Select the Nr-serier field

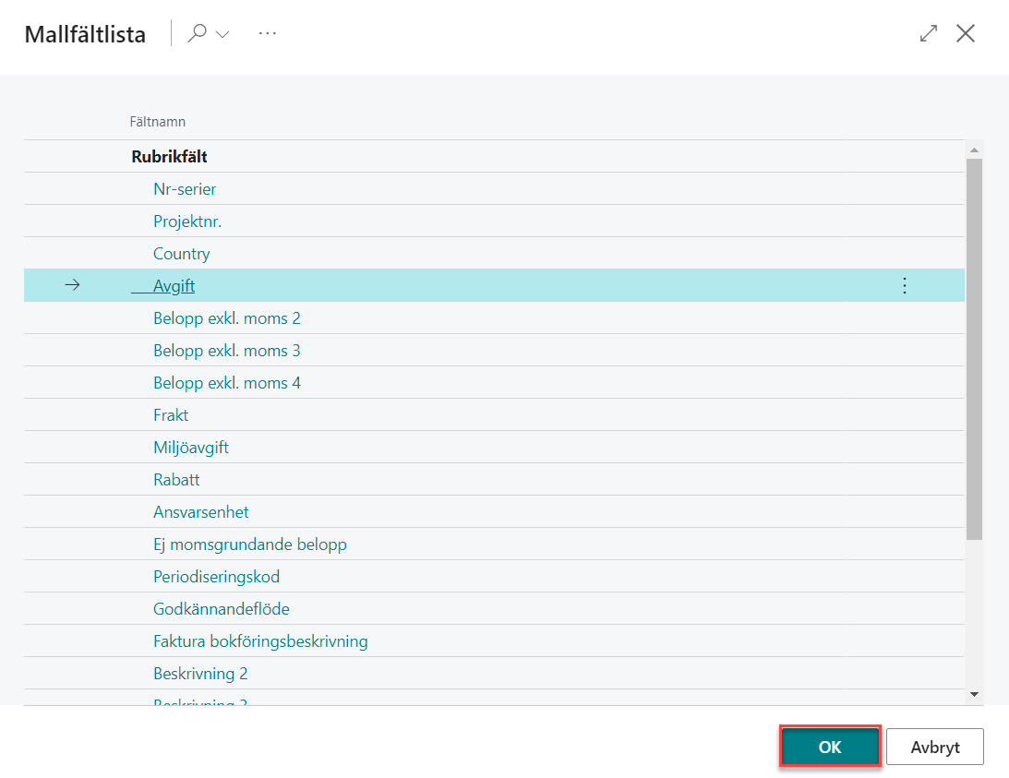tap(185, 189)
